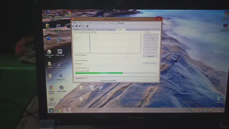Viewport: 229px width, 129px height.
Task: Click the large right file list pane
Action: pos(115,43)
